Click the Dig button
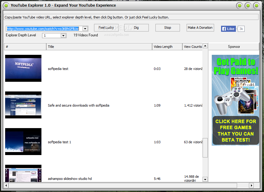264x192 pixels. (136, 28)
